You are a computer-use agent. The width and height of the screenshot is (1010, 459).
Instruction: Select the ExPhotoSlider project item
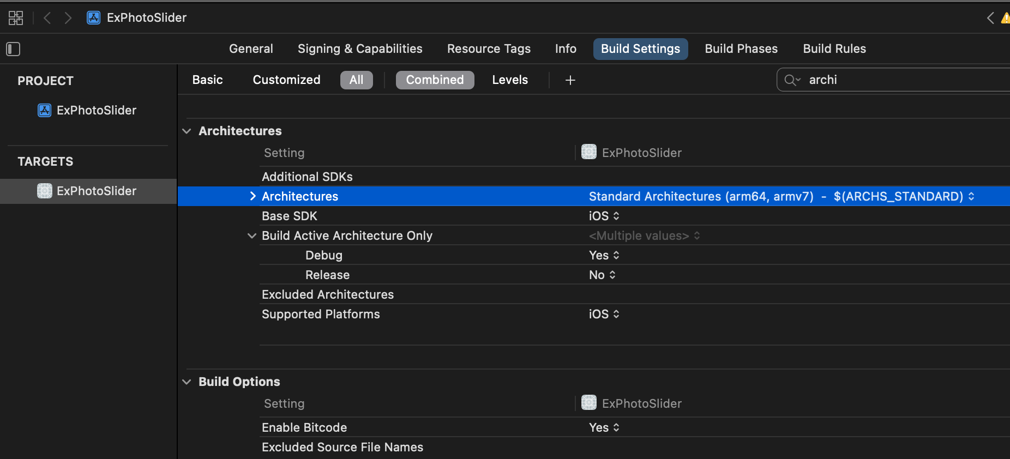(x=87, y=110)
